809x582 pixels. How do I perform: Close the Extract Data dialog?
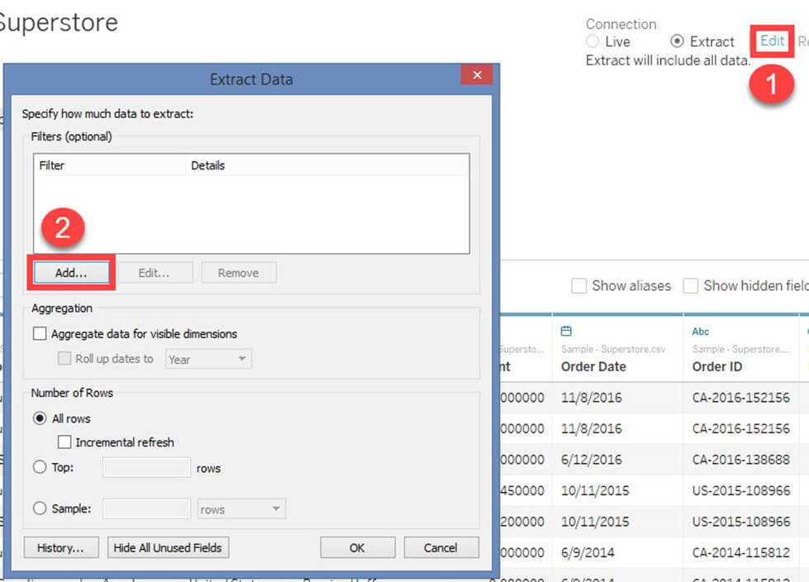click(476, 75)
